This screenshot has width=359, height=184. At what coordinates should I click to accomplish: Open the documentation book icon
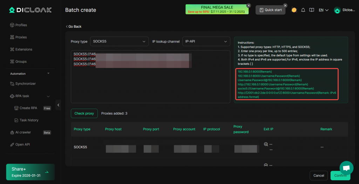311,10
